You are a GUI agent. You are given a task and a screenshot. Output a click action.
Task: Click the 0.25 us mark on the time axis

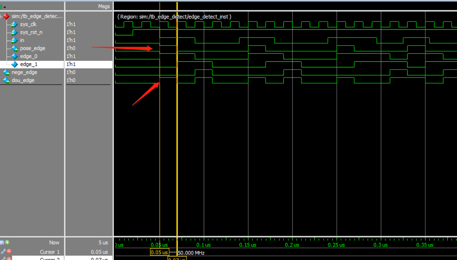pos(336,245)
